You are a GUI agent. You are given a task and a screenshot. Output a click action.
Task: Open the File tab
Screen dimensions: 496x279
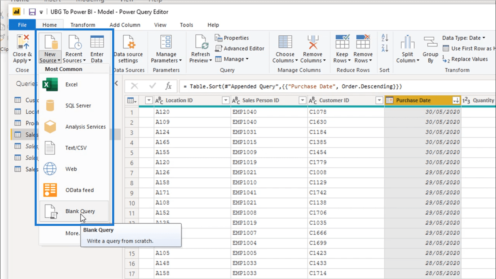[x=22, y=25]
